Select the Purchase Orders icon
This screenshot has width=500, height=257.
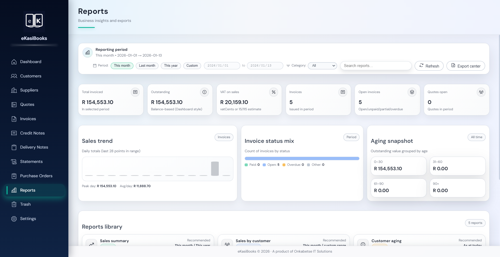[14, 176]
